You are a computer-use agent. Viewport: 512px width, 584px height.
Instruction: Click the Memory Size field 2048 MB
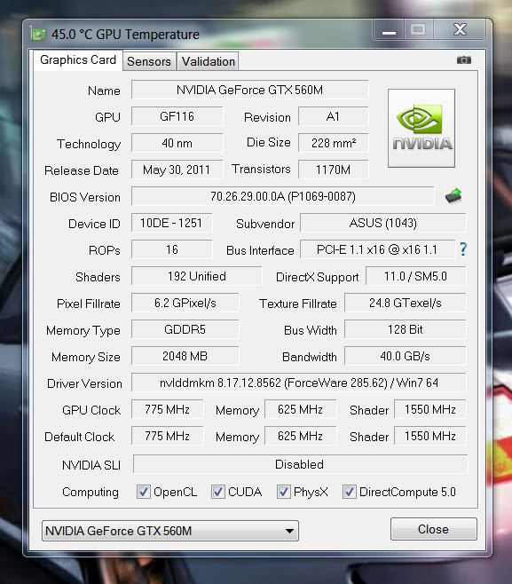click(x=185, y=356)
